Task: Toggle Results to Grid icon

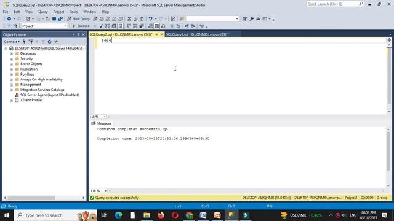Action: [156, 26]
